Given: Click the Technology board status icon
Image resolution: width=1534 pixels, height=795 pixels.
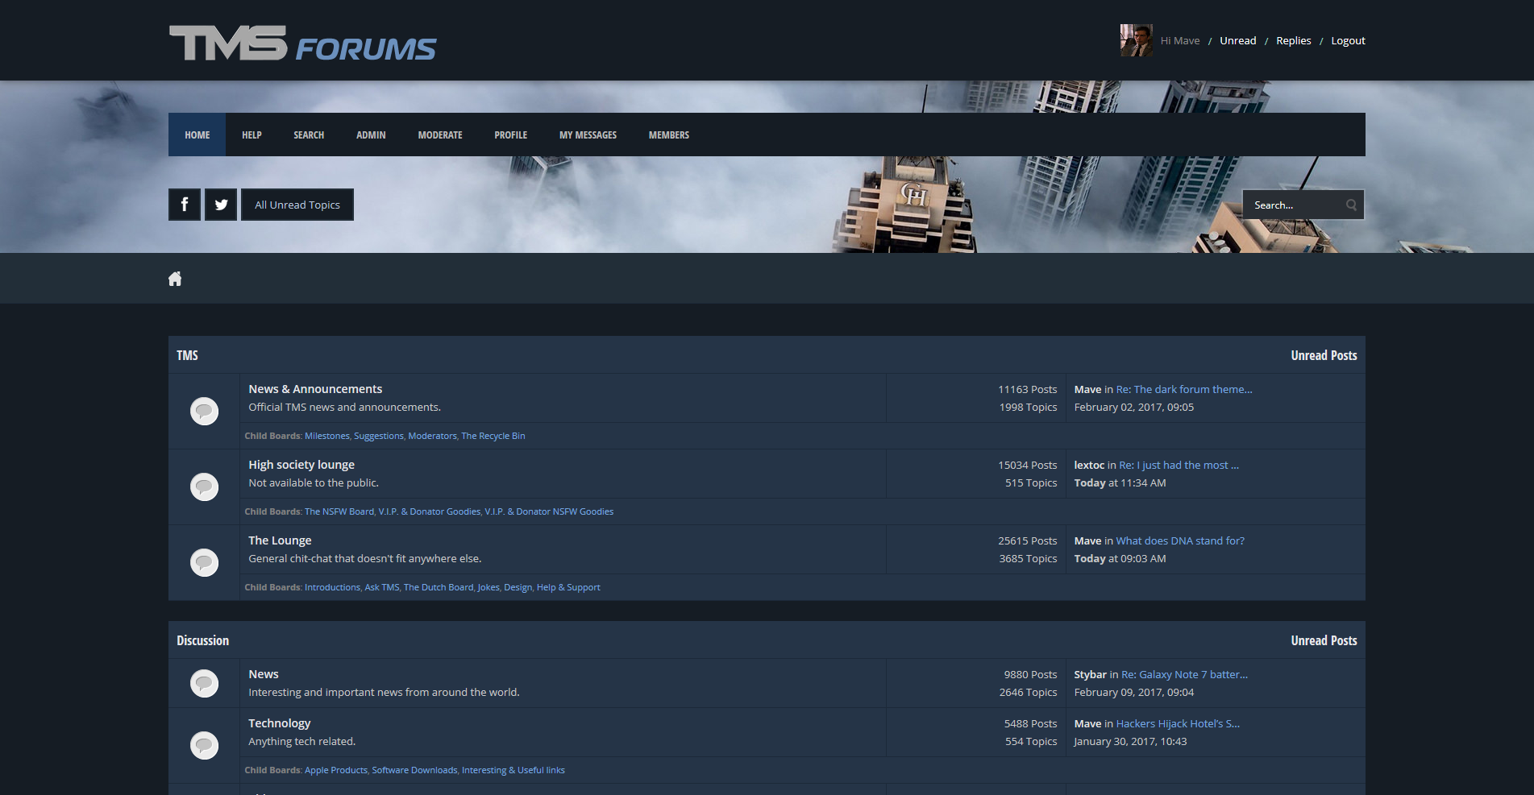Looking at the screenshot, I should coord(204,745).
